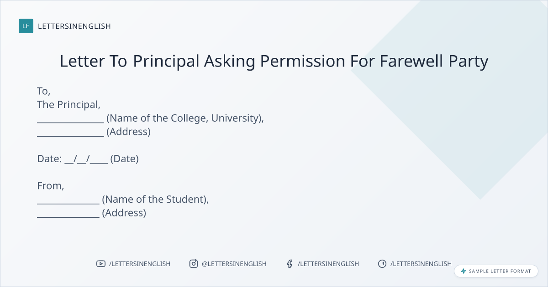Click the "From," text line
548x287 pixels.
[51, 186]
